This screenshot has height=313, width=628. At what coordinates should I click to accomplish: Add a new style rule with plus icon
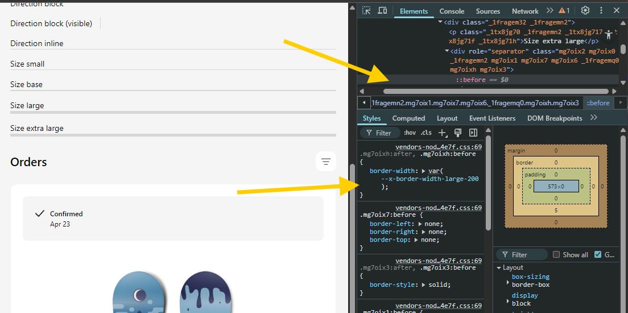pos(442,133)
